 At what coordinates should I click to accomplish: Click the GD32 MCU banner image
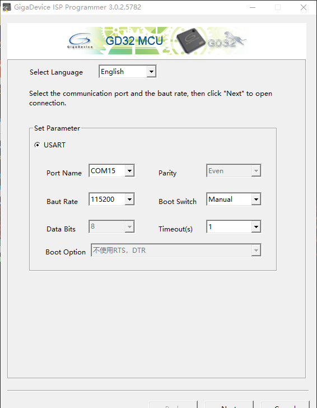[157, 40]
